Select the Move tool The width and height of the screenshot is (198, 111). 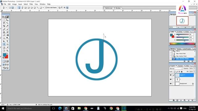coord(7,20)
